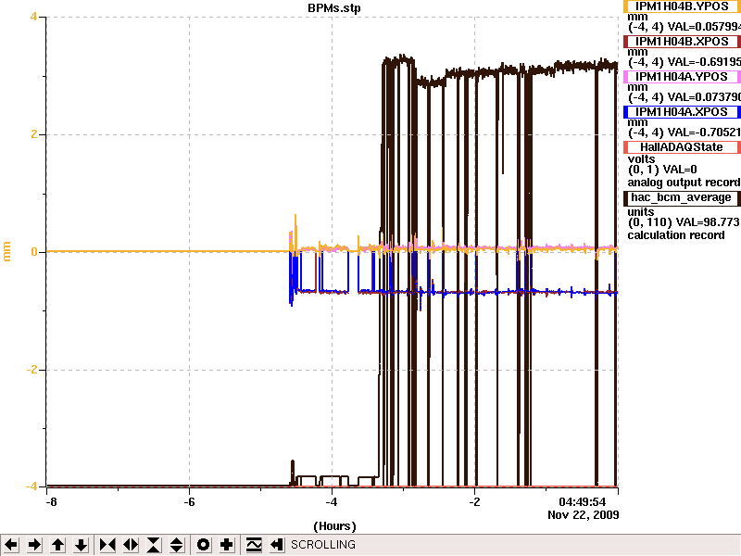Image resolution: width=741 pixels, height=556 pixels.
Task: Click the BPMs.stp graph title
Action: tap(334, 8)
